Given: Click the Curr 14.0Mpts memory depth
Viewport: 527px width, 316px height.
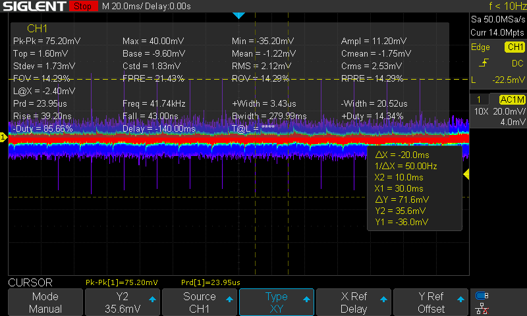Looking at the screenshot, I should click(497, 32).
